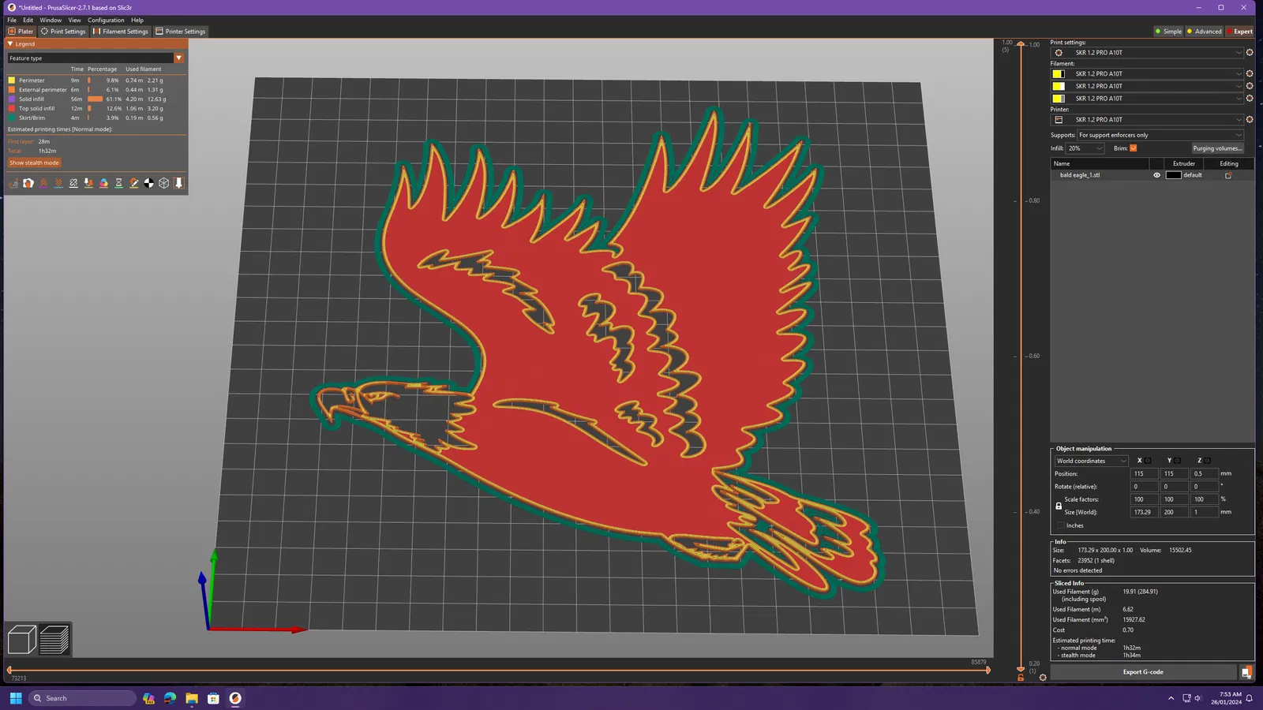Viewport: 1263px width, 710px height.
Task: Open Microsoft Edge from the taskbar
Action: pos(170,698)
